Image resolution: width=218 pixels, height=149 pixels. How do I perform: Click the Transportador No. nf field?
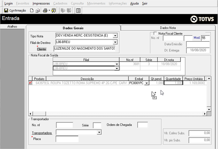(x=64, y=125)
